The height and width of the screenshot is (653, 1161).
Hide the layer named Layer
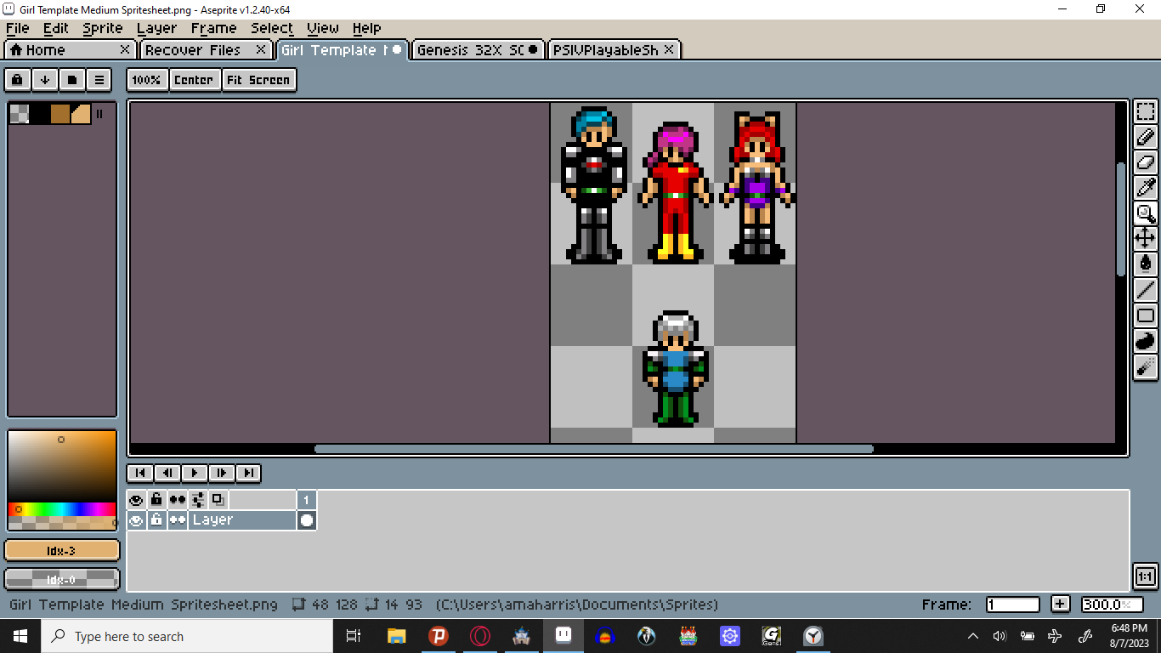(136, 520)
